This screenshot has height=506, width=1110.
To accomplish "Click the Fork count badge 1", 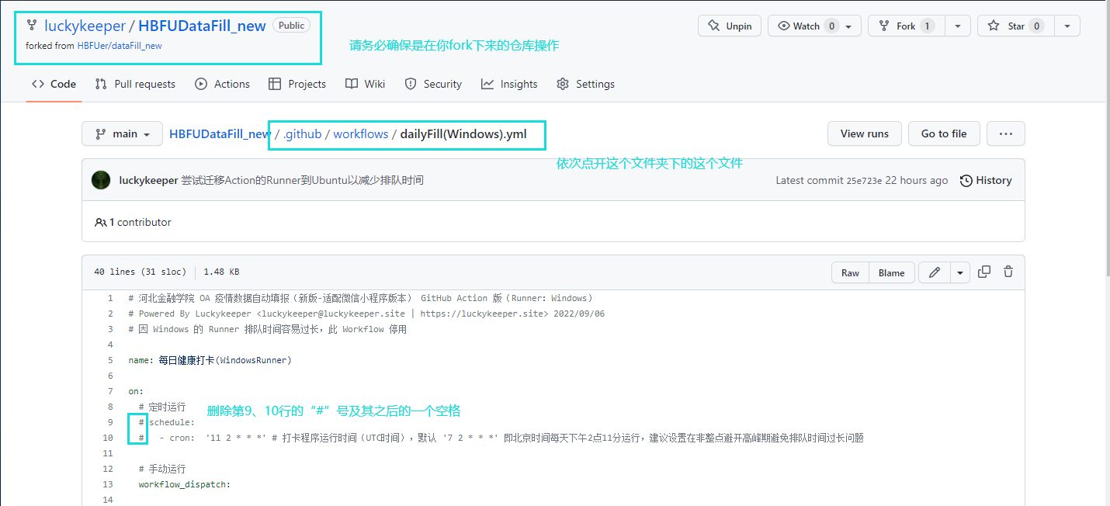I will click(x=927, y=26).
